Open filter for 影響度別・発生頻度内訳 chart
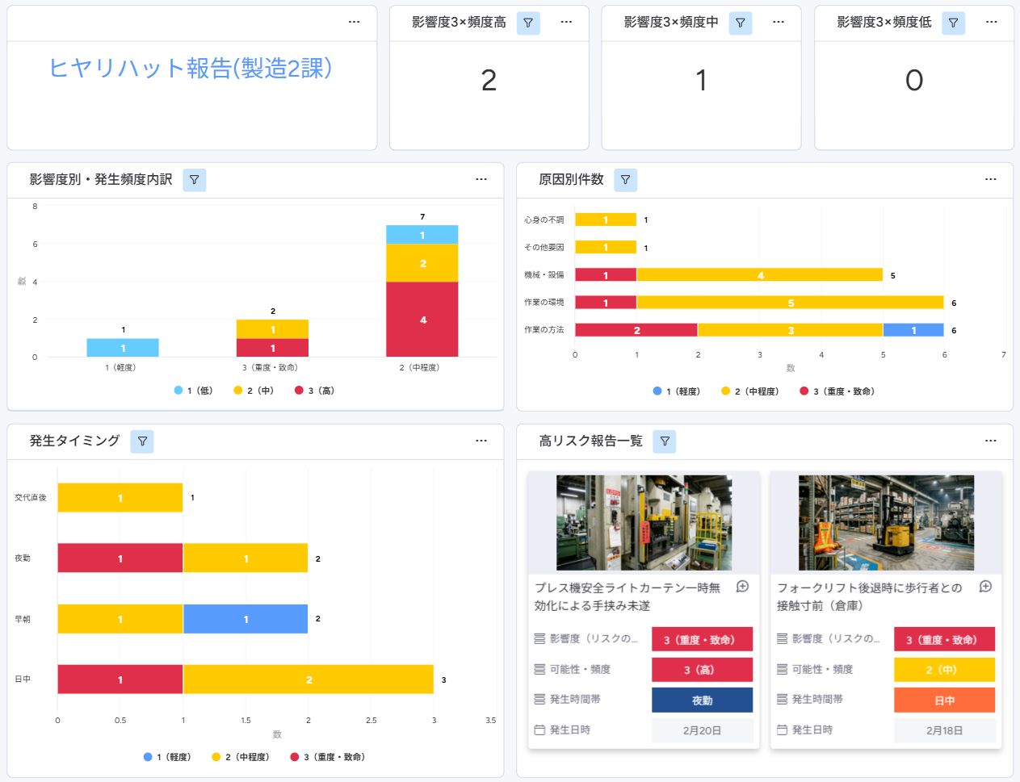This screenshot has width=1020, height=782. 195,180
